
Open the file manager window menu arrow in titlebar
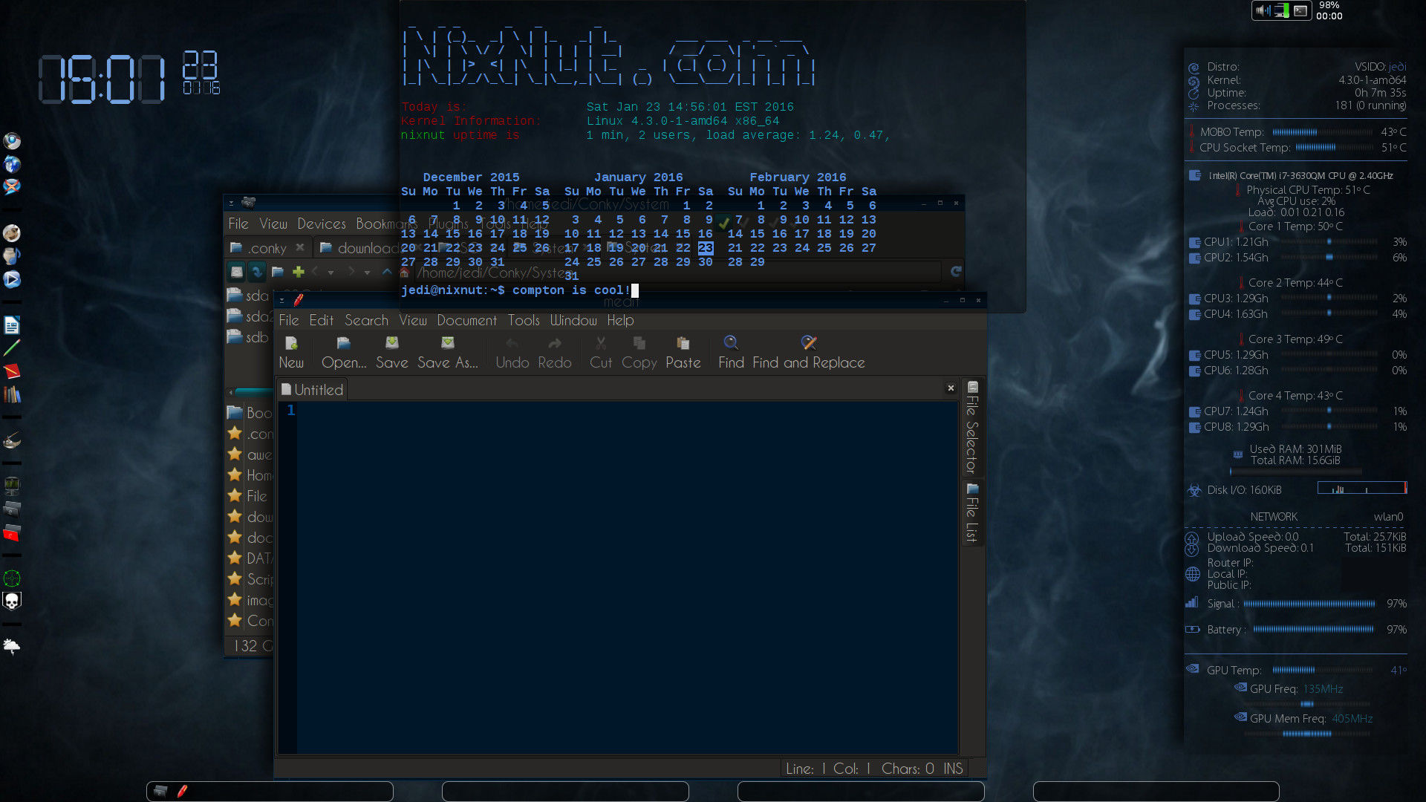click(x=231, y=203)
